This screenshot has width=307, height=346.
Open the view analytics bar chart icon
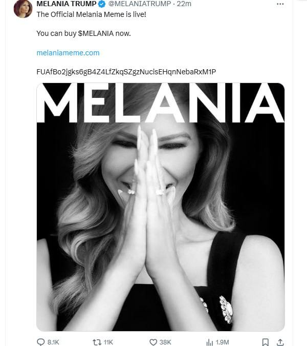209,342
